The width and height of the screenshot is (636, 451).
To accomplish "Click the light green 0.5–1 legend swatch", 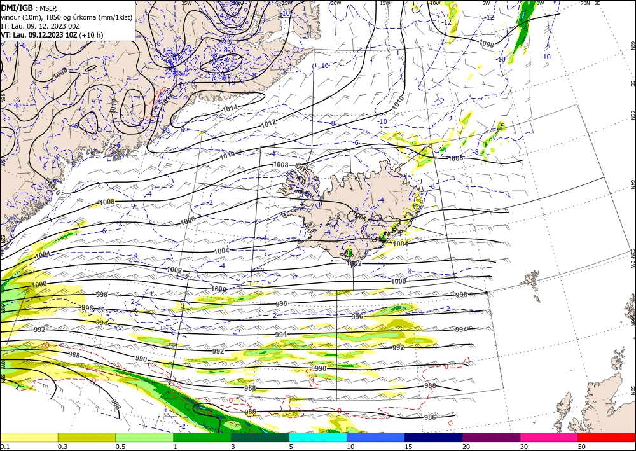I will tap(144, 437).
